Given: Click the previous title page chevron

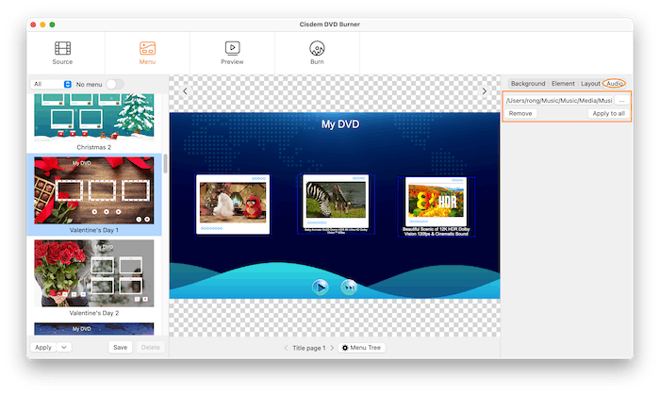Looking at the screenshot, I should (287, 348).
